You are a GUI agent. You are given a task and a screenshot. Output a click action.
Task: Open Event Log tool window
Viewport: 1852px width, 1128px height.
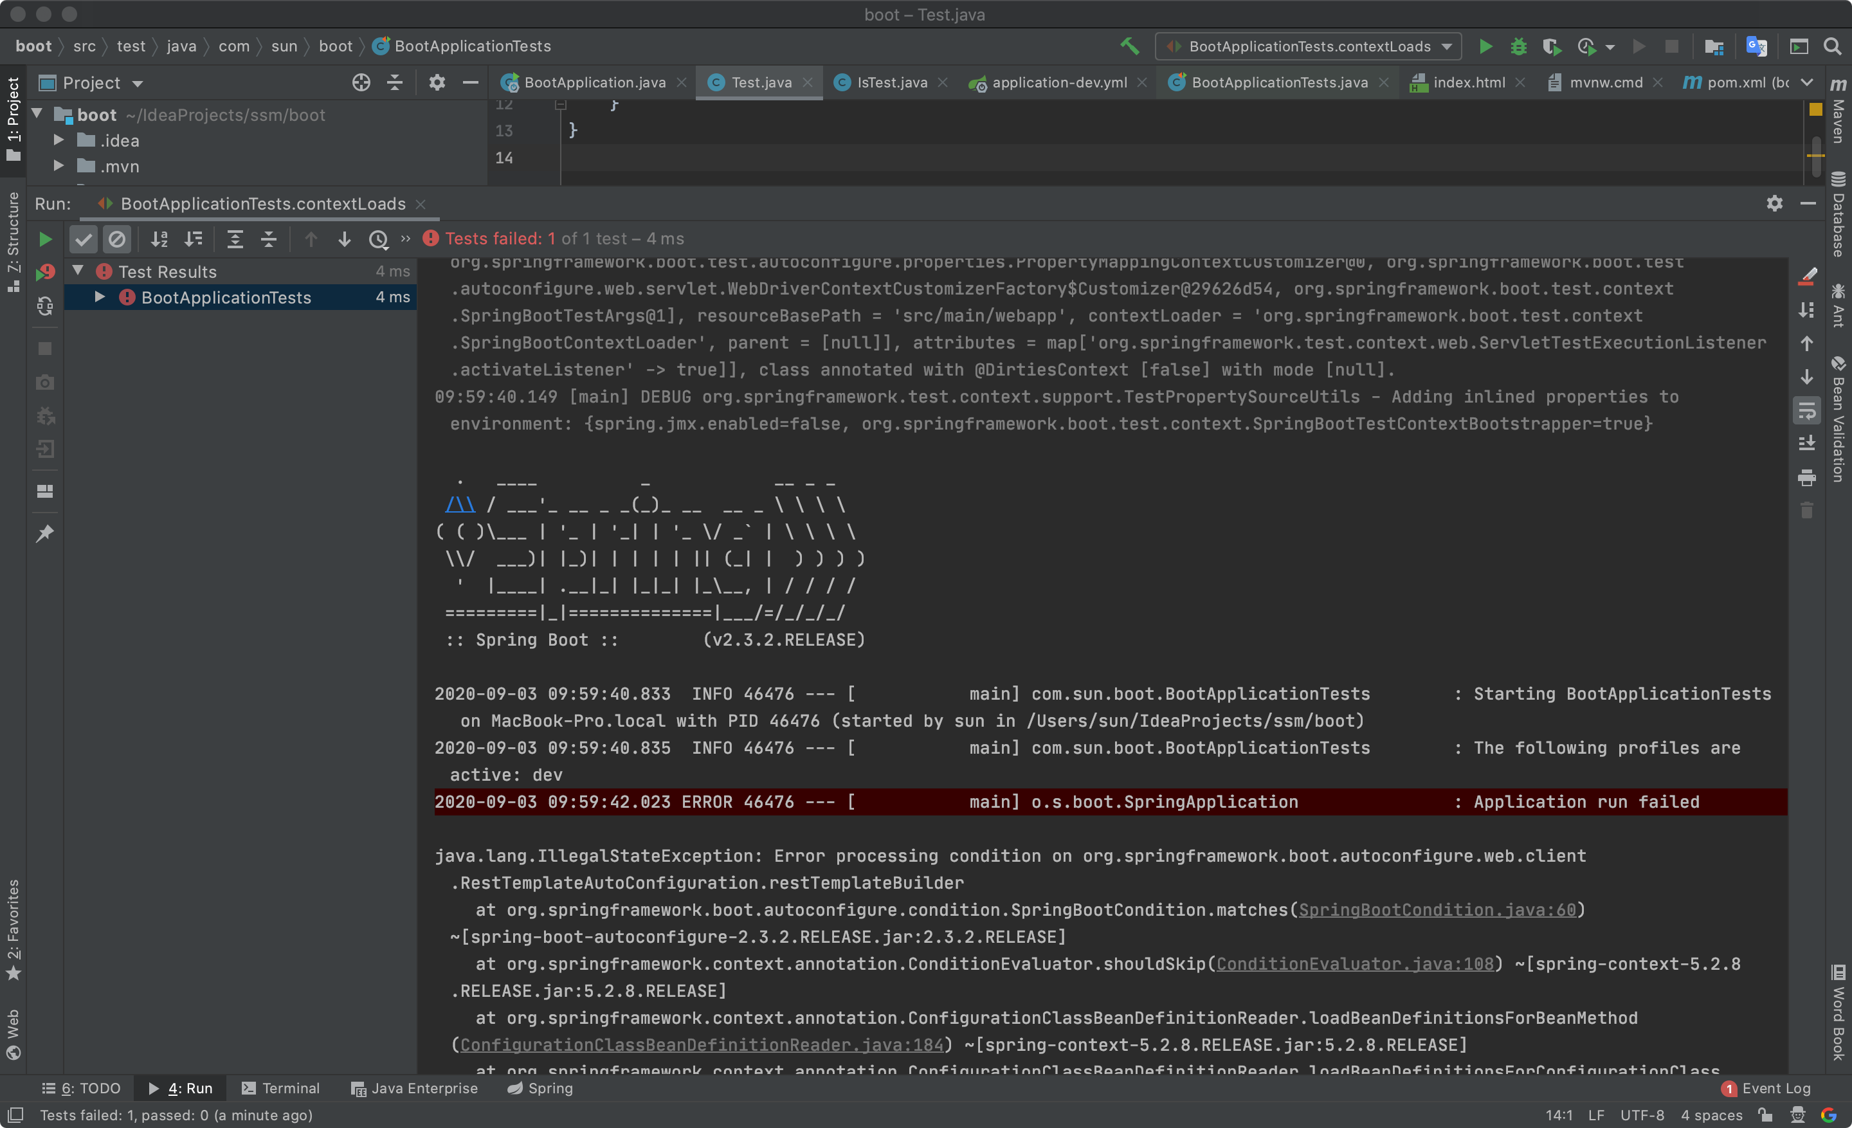(x=1767, y=1088)
